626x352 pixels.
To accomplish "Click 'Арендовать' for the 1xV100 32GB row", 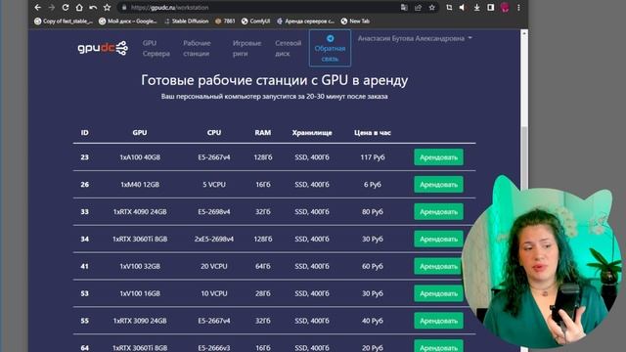I will [x=438, y=266].
